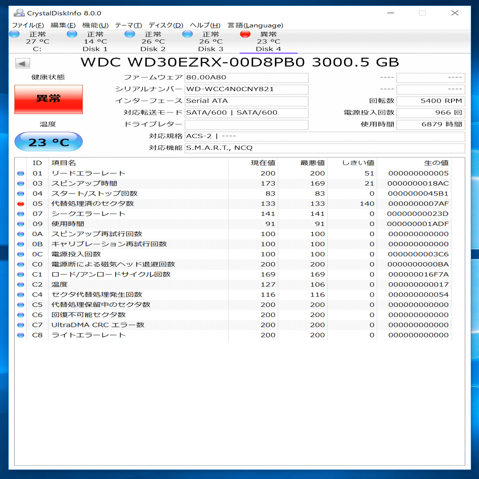
Task: Select the blue status orb for Disk 1
Action: point(72,34)
